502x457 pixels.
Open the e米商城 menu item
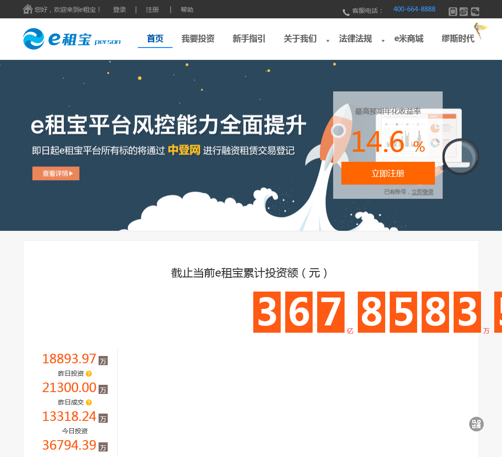coord(409,39)
